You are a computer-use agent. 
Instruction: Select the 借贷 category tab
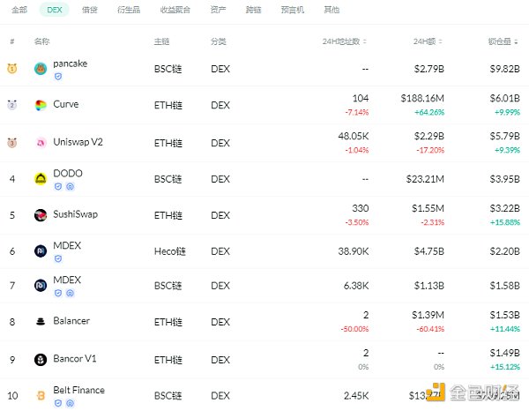click(89, 10)
